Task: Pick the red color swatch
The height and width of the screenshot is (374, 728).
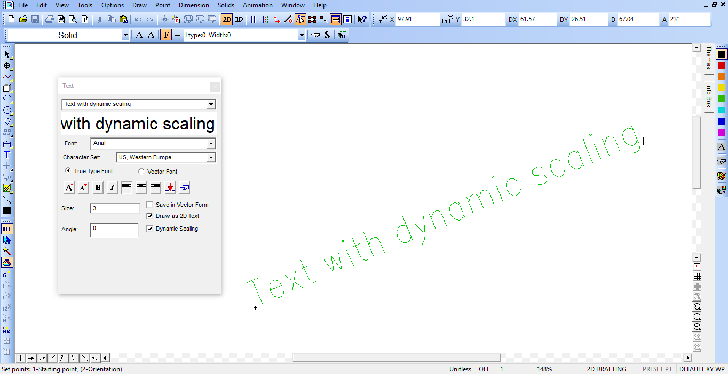Action: pos(722,65)
